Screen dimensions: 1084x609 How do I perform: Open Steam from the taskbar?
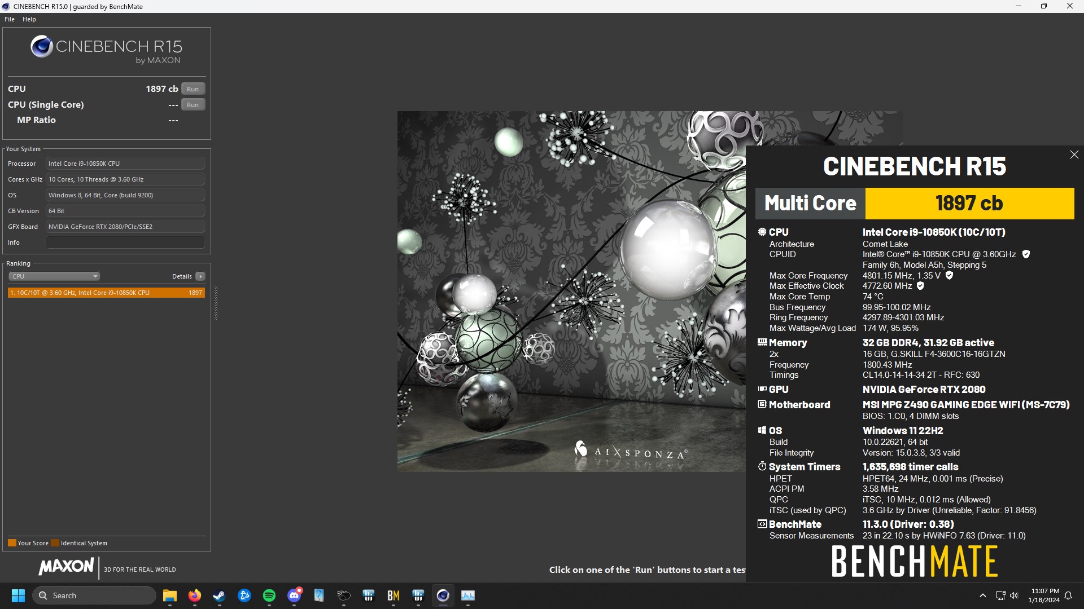tap(220, 595)
